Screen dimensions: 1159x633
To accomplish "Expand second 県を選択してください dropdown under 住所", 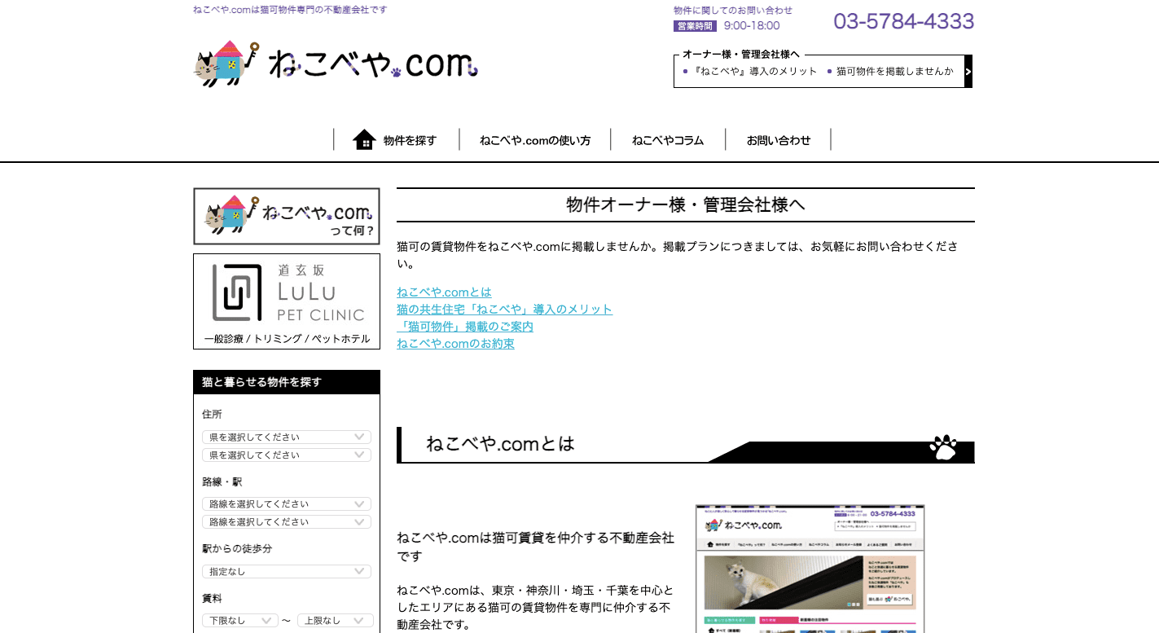I will pyautogui.click(x=287, y=455).
